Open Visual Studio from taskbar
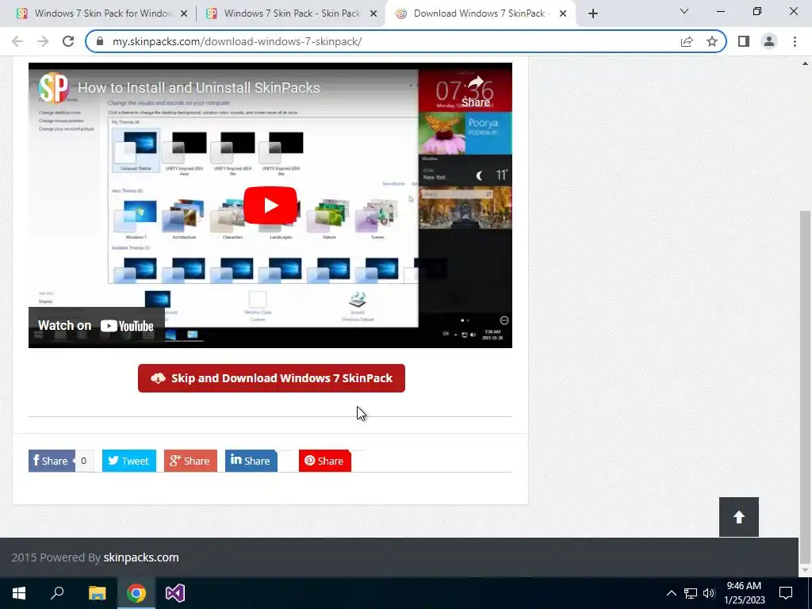The width and height of the screenshot is (812, 609). [x=175, y=593]
